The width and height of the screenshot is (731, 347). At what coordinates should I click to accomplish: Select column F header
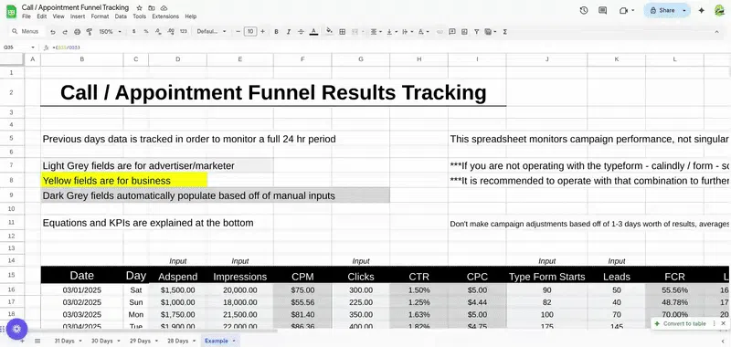302,59
